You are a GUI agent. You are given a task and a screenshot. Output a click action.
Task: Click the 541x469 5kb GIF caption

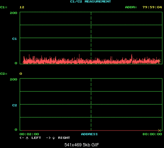click(x=82, y=145)
